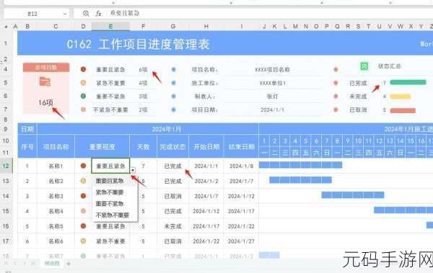Click the XXXX单位1 cell
433x273 pixels.
[x=272, y=83]
